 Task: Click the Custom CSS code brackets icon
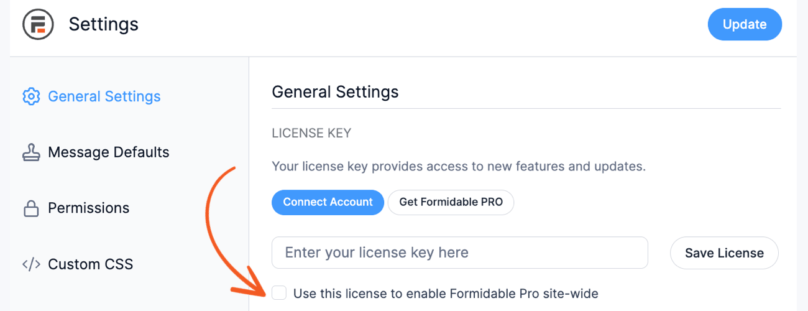[x=31, y=264]
